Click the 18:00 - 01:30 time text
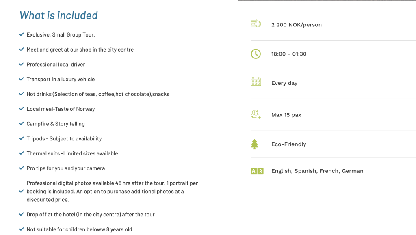This screenshot has height=235, width=416. (289, 54)
